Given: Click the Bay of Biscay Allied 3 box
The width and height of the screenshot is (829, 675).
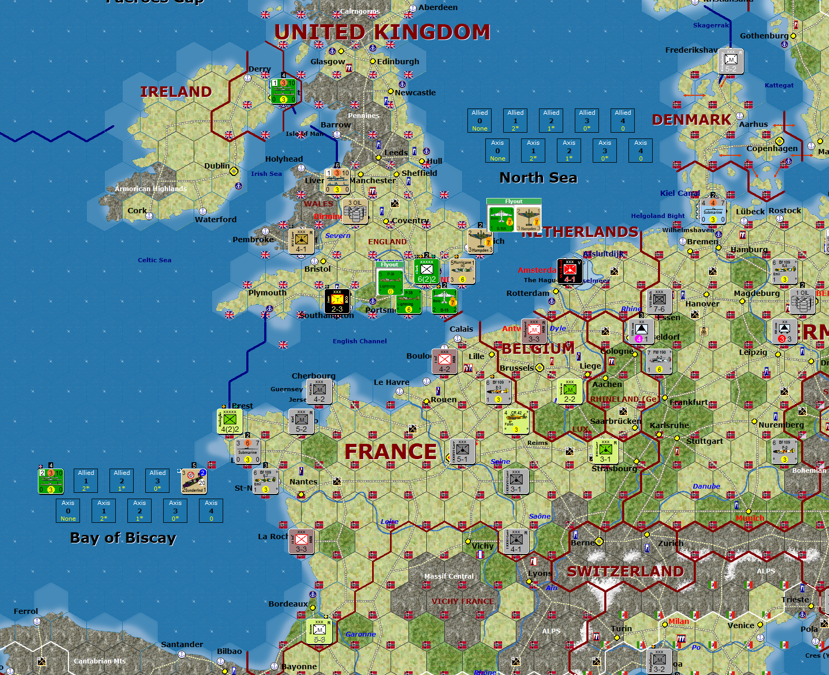Looking at the screenshot, I should coord(157,481).
